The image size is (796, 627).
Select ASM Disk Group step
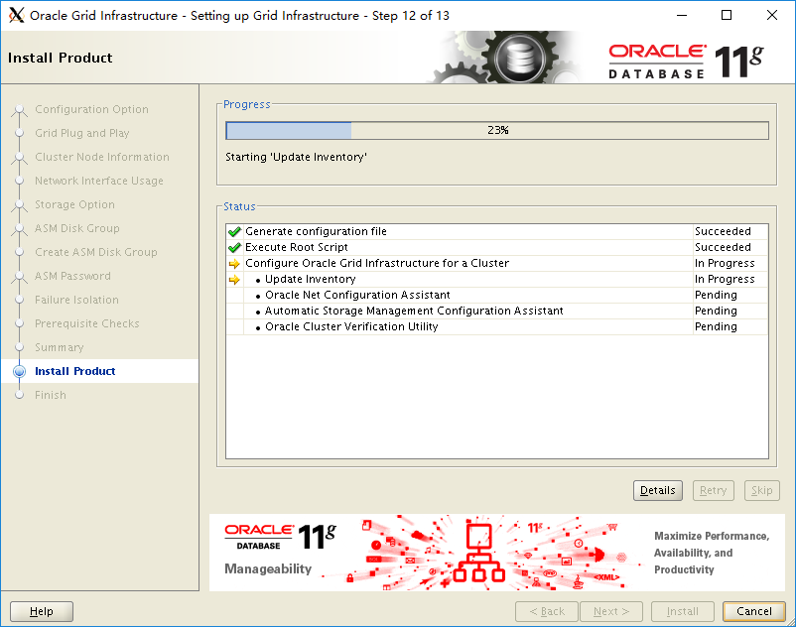(x=77, y=228)
